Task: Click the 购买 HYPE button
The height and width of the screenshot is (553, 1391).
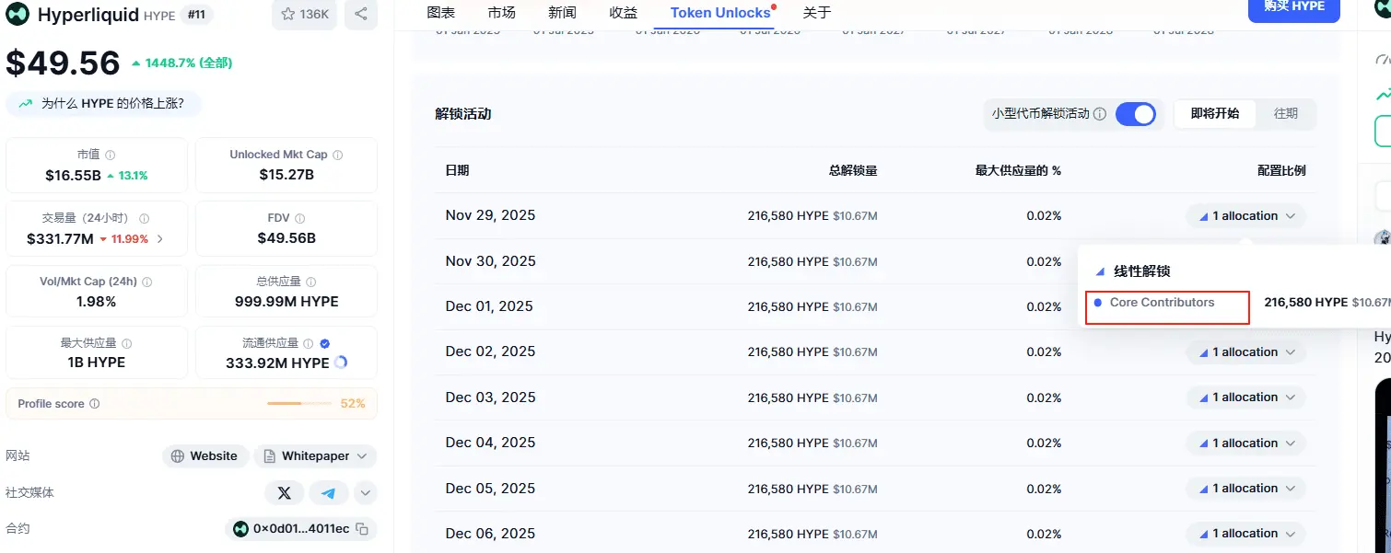Action: [x=1293, y=8]
